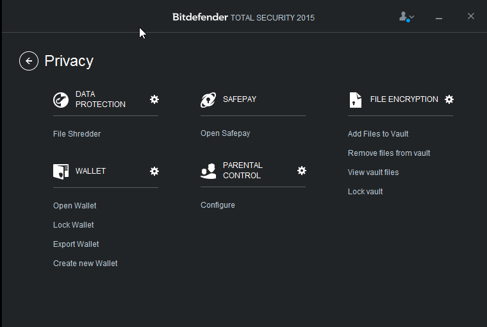Click Open Wallet
This screenshot has height=327, width=487.
(x=75, y=206)
